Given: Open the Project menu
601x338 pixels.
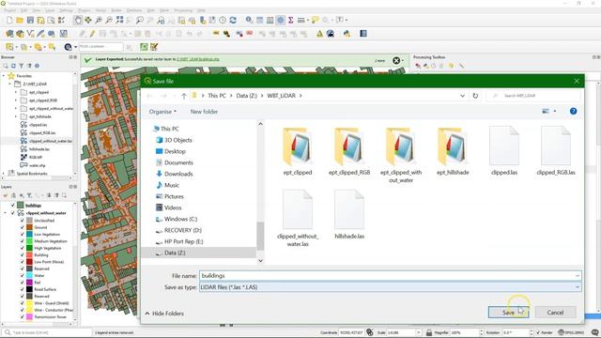Looking at the screenshot, I should 10,10.
